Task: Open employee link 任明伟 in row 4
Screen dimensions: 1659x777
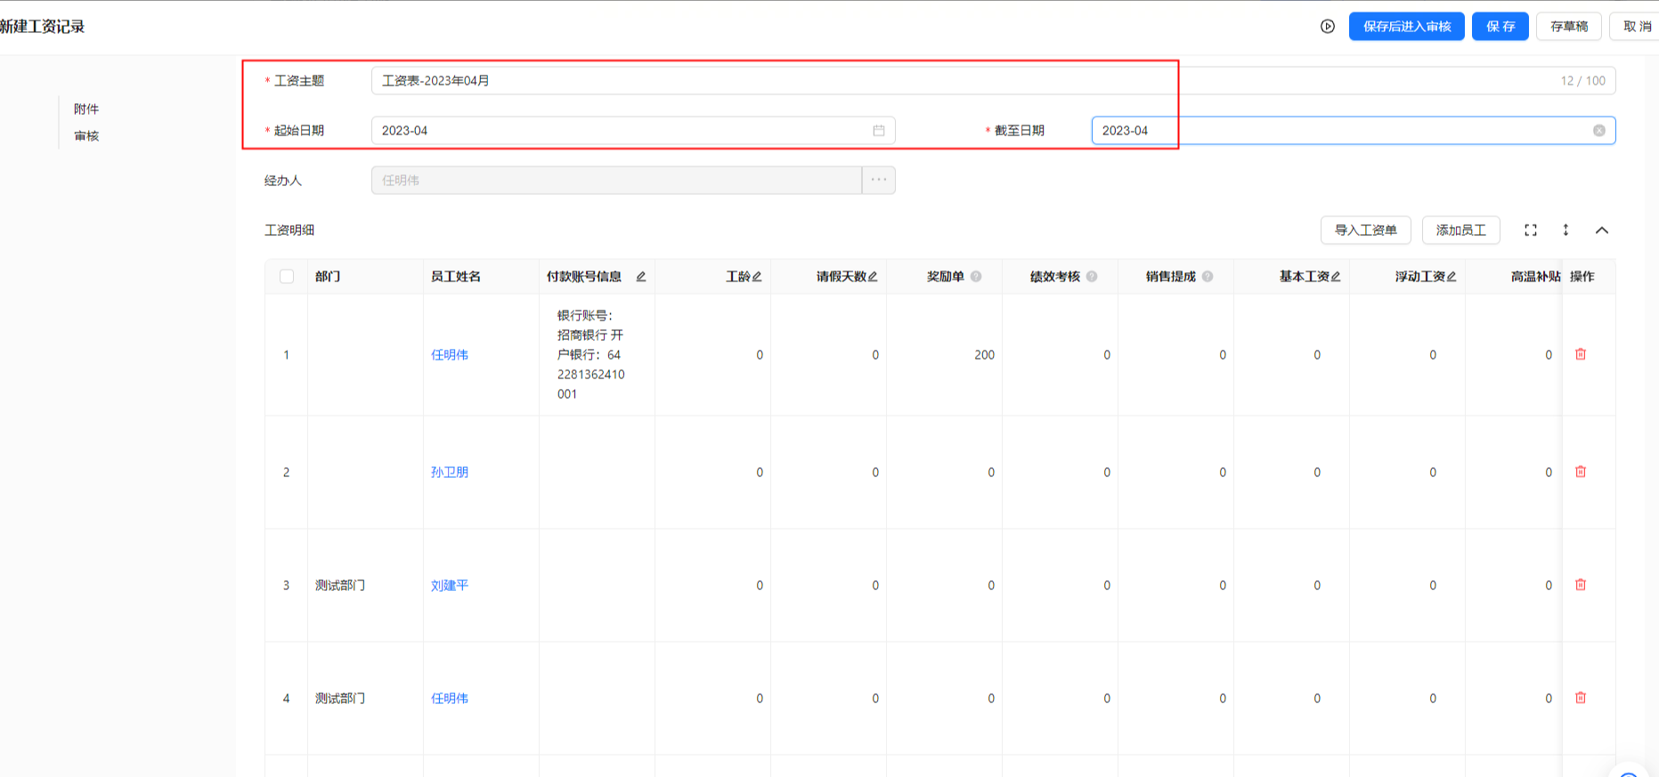Action: (x=450, y=699)
